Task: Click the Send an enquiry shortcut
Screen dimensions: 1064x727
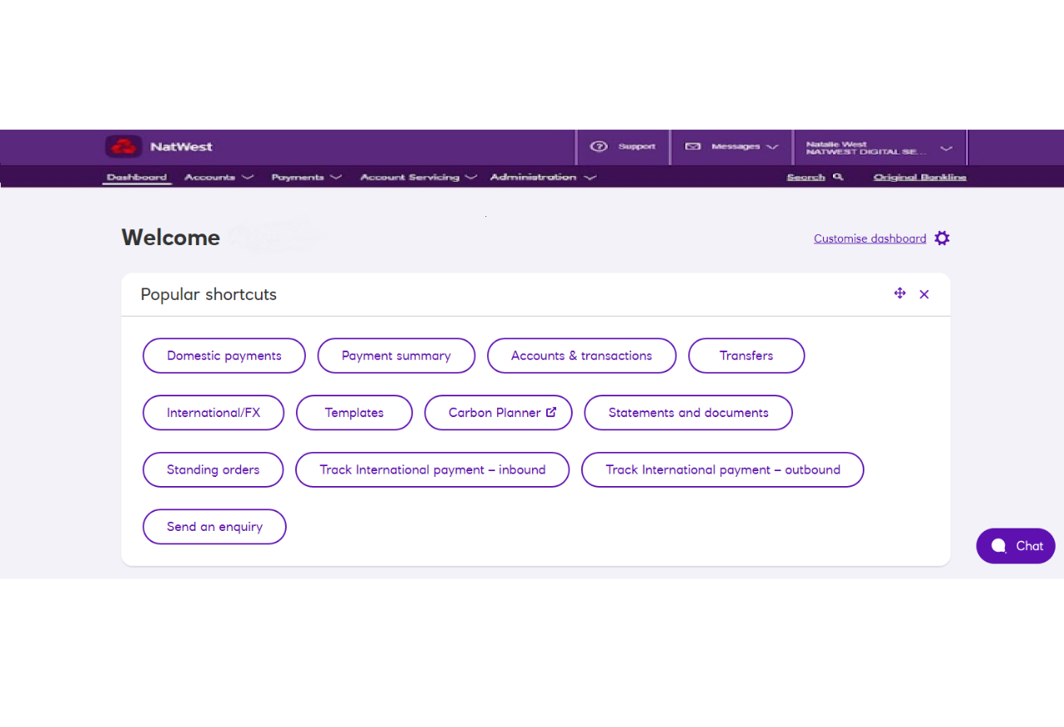Action: coord(214,526)
